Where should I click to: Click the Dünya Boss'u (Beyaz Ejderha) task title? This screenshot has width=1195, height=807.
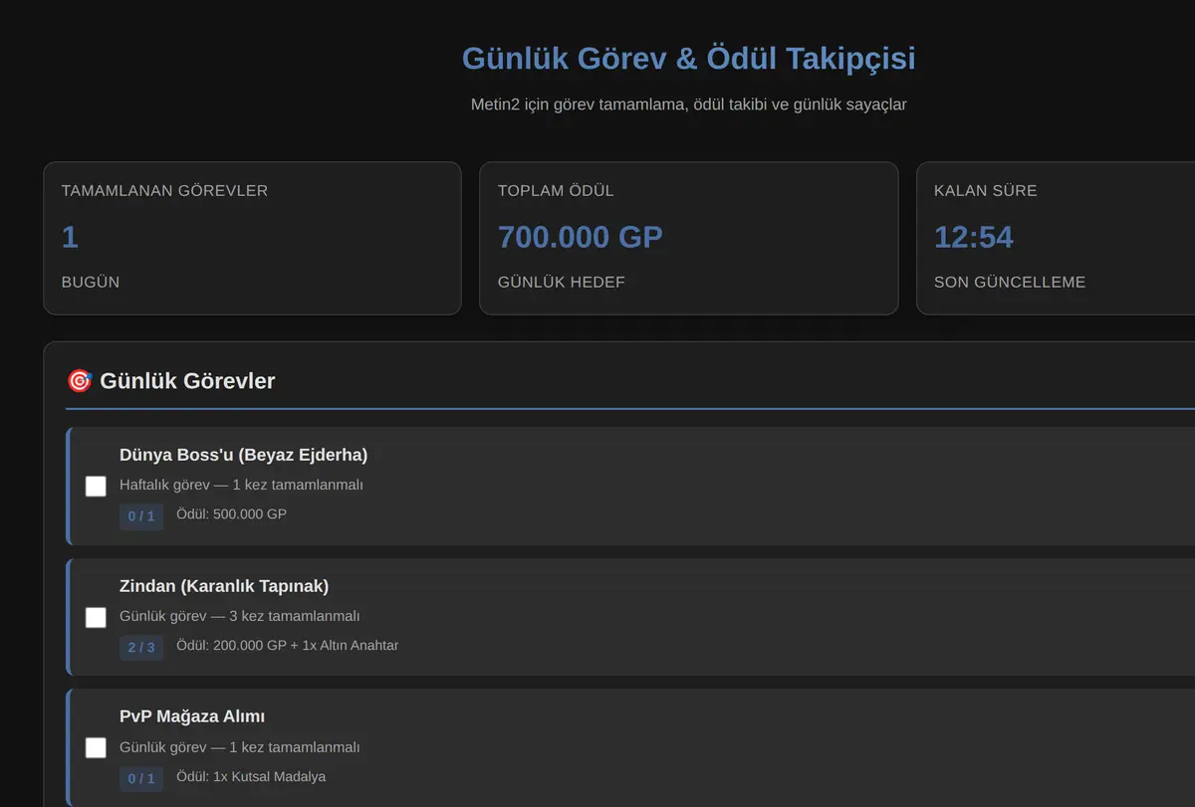pos(243,455)
